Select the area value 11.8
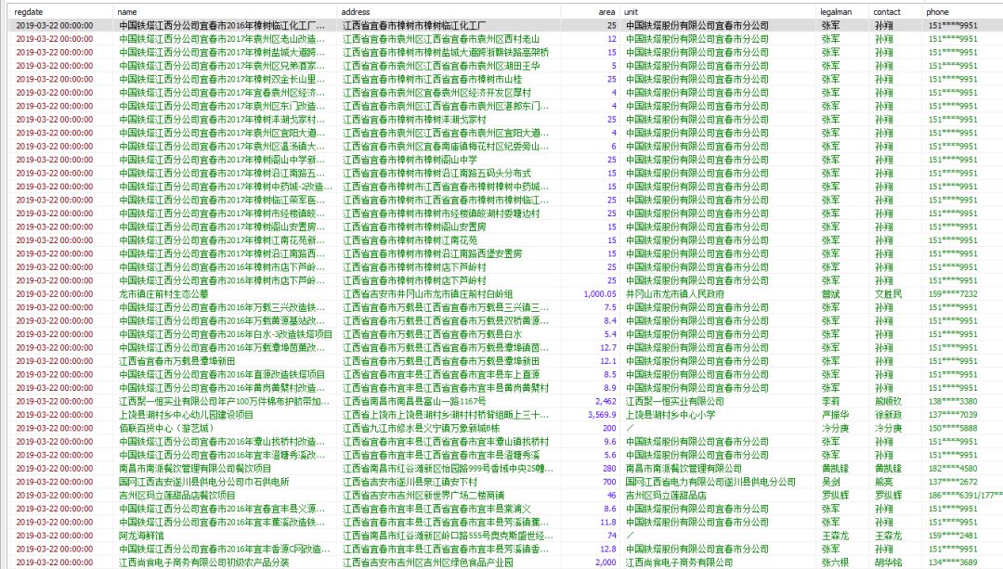 607,523
